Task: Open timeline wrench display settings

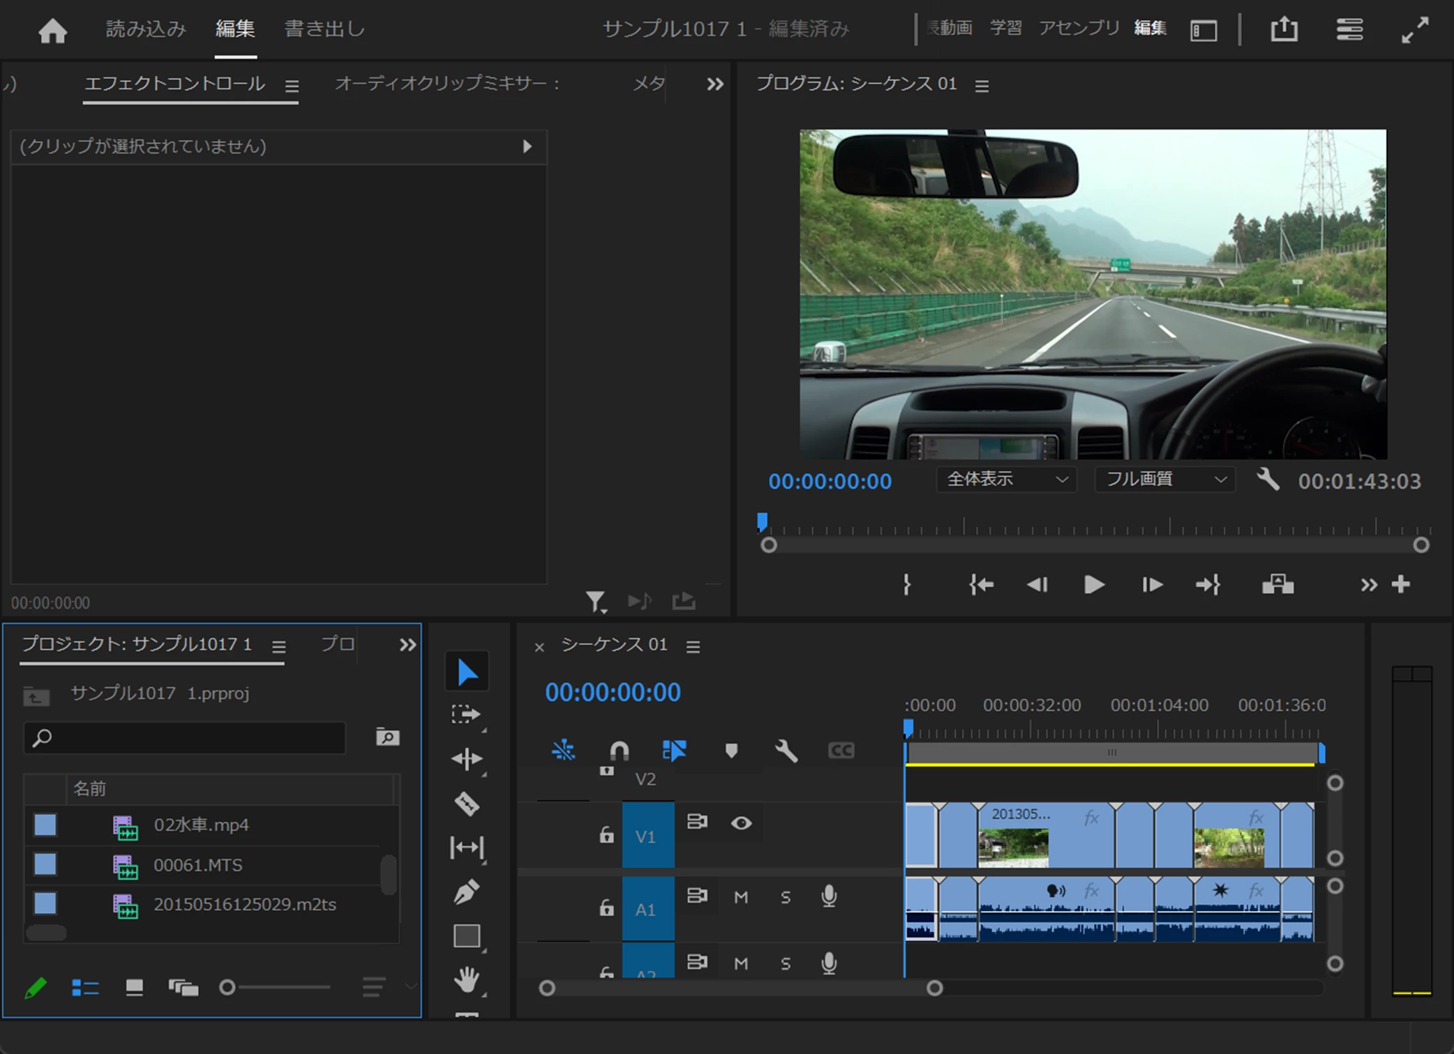Action: tap(786, 751)
